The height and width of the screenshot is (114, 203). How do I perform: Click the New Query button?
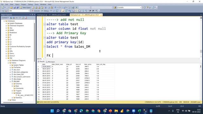[x=25, y=8]
